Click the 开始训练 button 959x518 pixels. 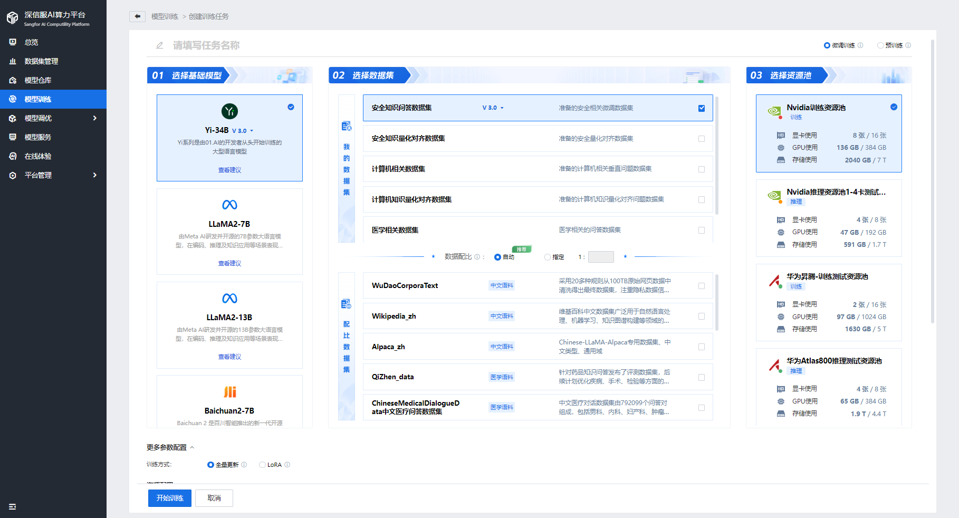[170, 498]
